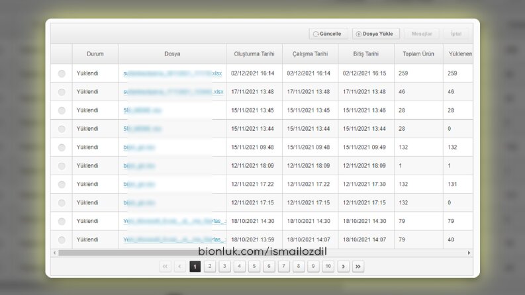
Task: Go to page 4
Action: click(240, 267)
